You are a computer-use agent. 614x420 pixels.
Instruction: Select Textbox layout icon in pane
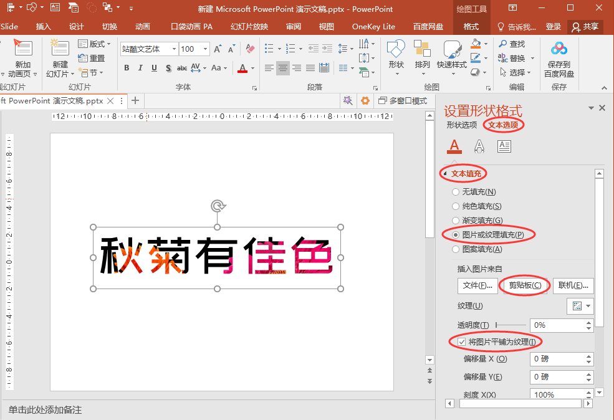[504, 146]
